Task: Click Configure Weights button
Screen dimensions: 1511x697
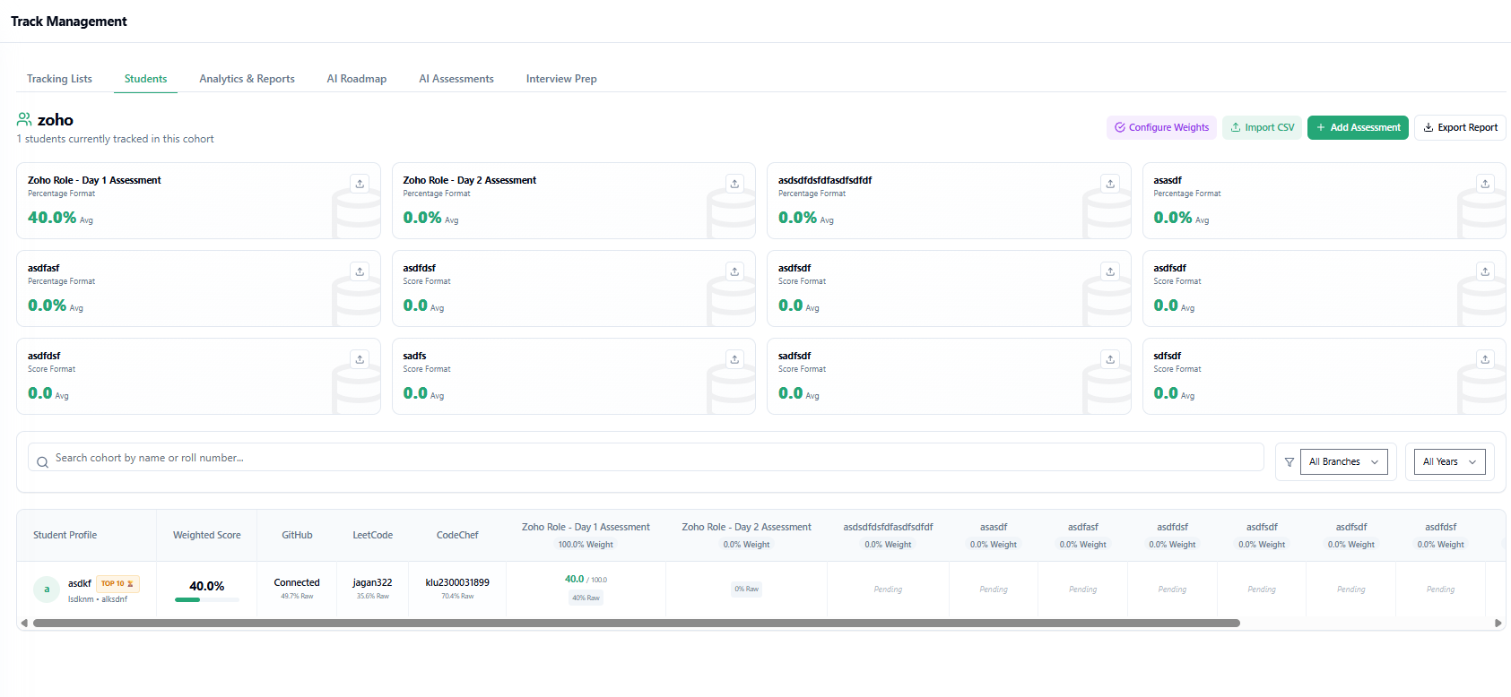Action: (x=1161, y=127)
